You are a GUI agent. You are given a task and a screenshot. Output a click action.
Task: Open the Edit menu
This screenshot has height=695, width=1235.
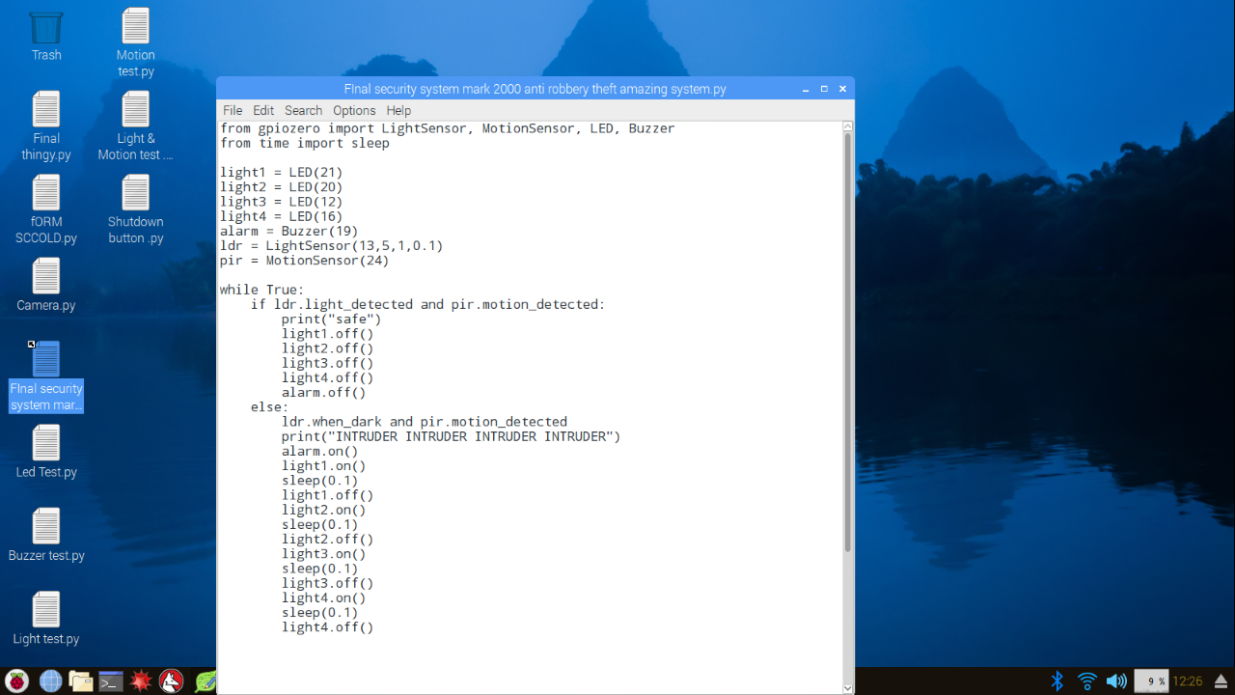pos(262,110)
